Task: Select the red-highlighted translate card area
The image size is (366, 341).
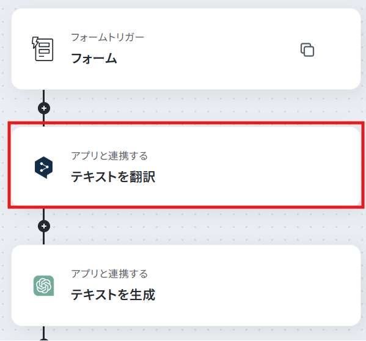Action: point(186,165)
